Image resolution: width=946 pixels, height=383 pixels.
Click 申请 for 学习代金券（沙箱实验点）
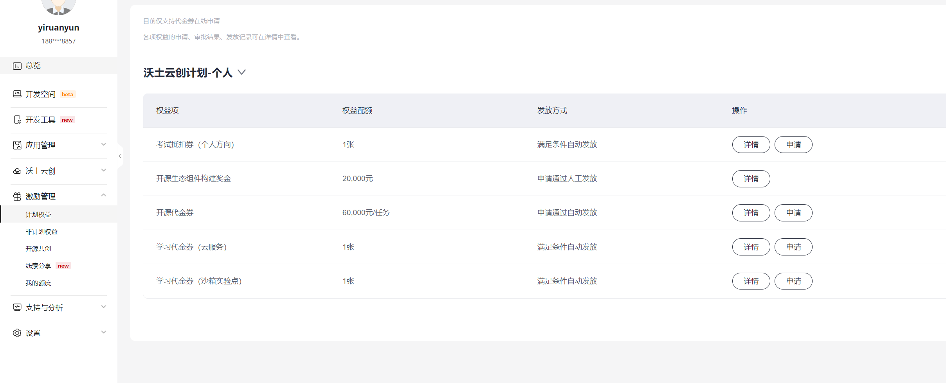pos(793,281)
